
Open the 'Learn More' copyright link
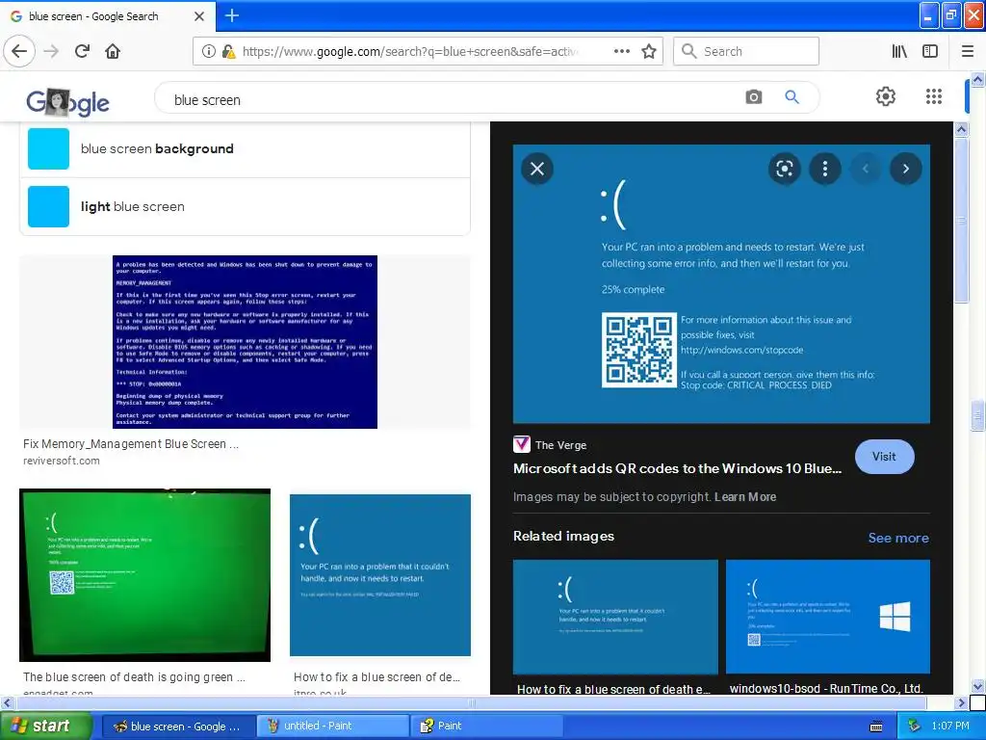tap(745, 497)
